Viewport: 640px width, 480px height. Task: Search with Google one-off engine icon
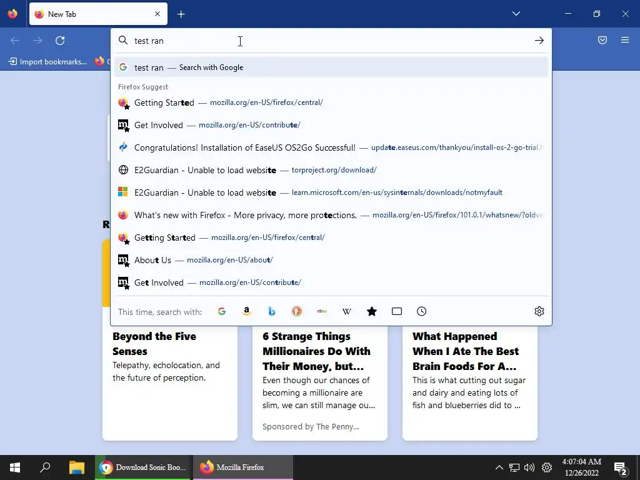coord(222,311)
